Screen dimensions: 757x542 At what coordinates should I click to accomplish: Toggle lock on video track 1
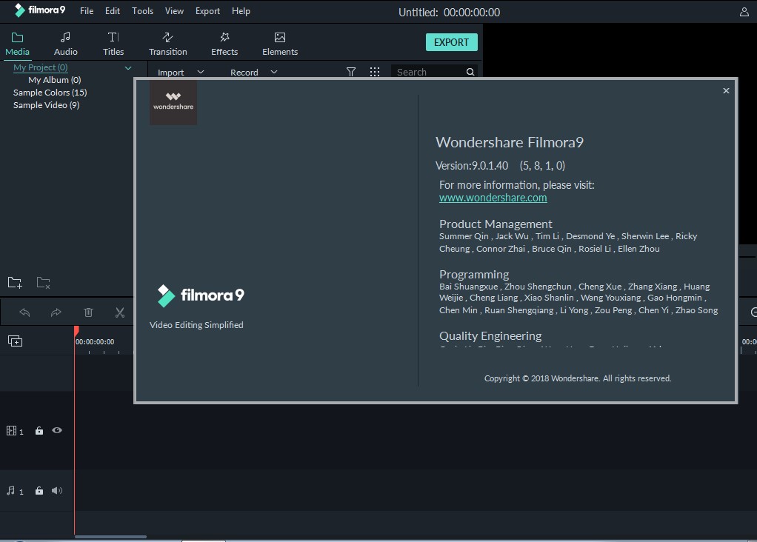[39, 430]
